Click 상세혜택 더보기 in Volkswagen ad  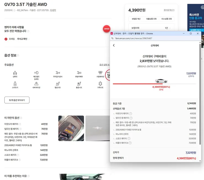[197, 30]
